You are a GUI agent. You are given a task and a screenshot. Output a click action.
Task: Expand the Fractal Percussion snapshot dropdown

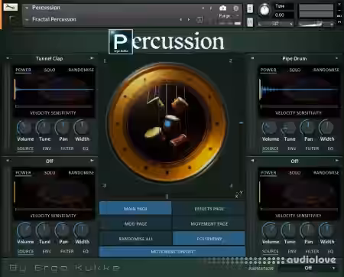tap(27, 20)
